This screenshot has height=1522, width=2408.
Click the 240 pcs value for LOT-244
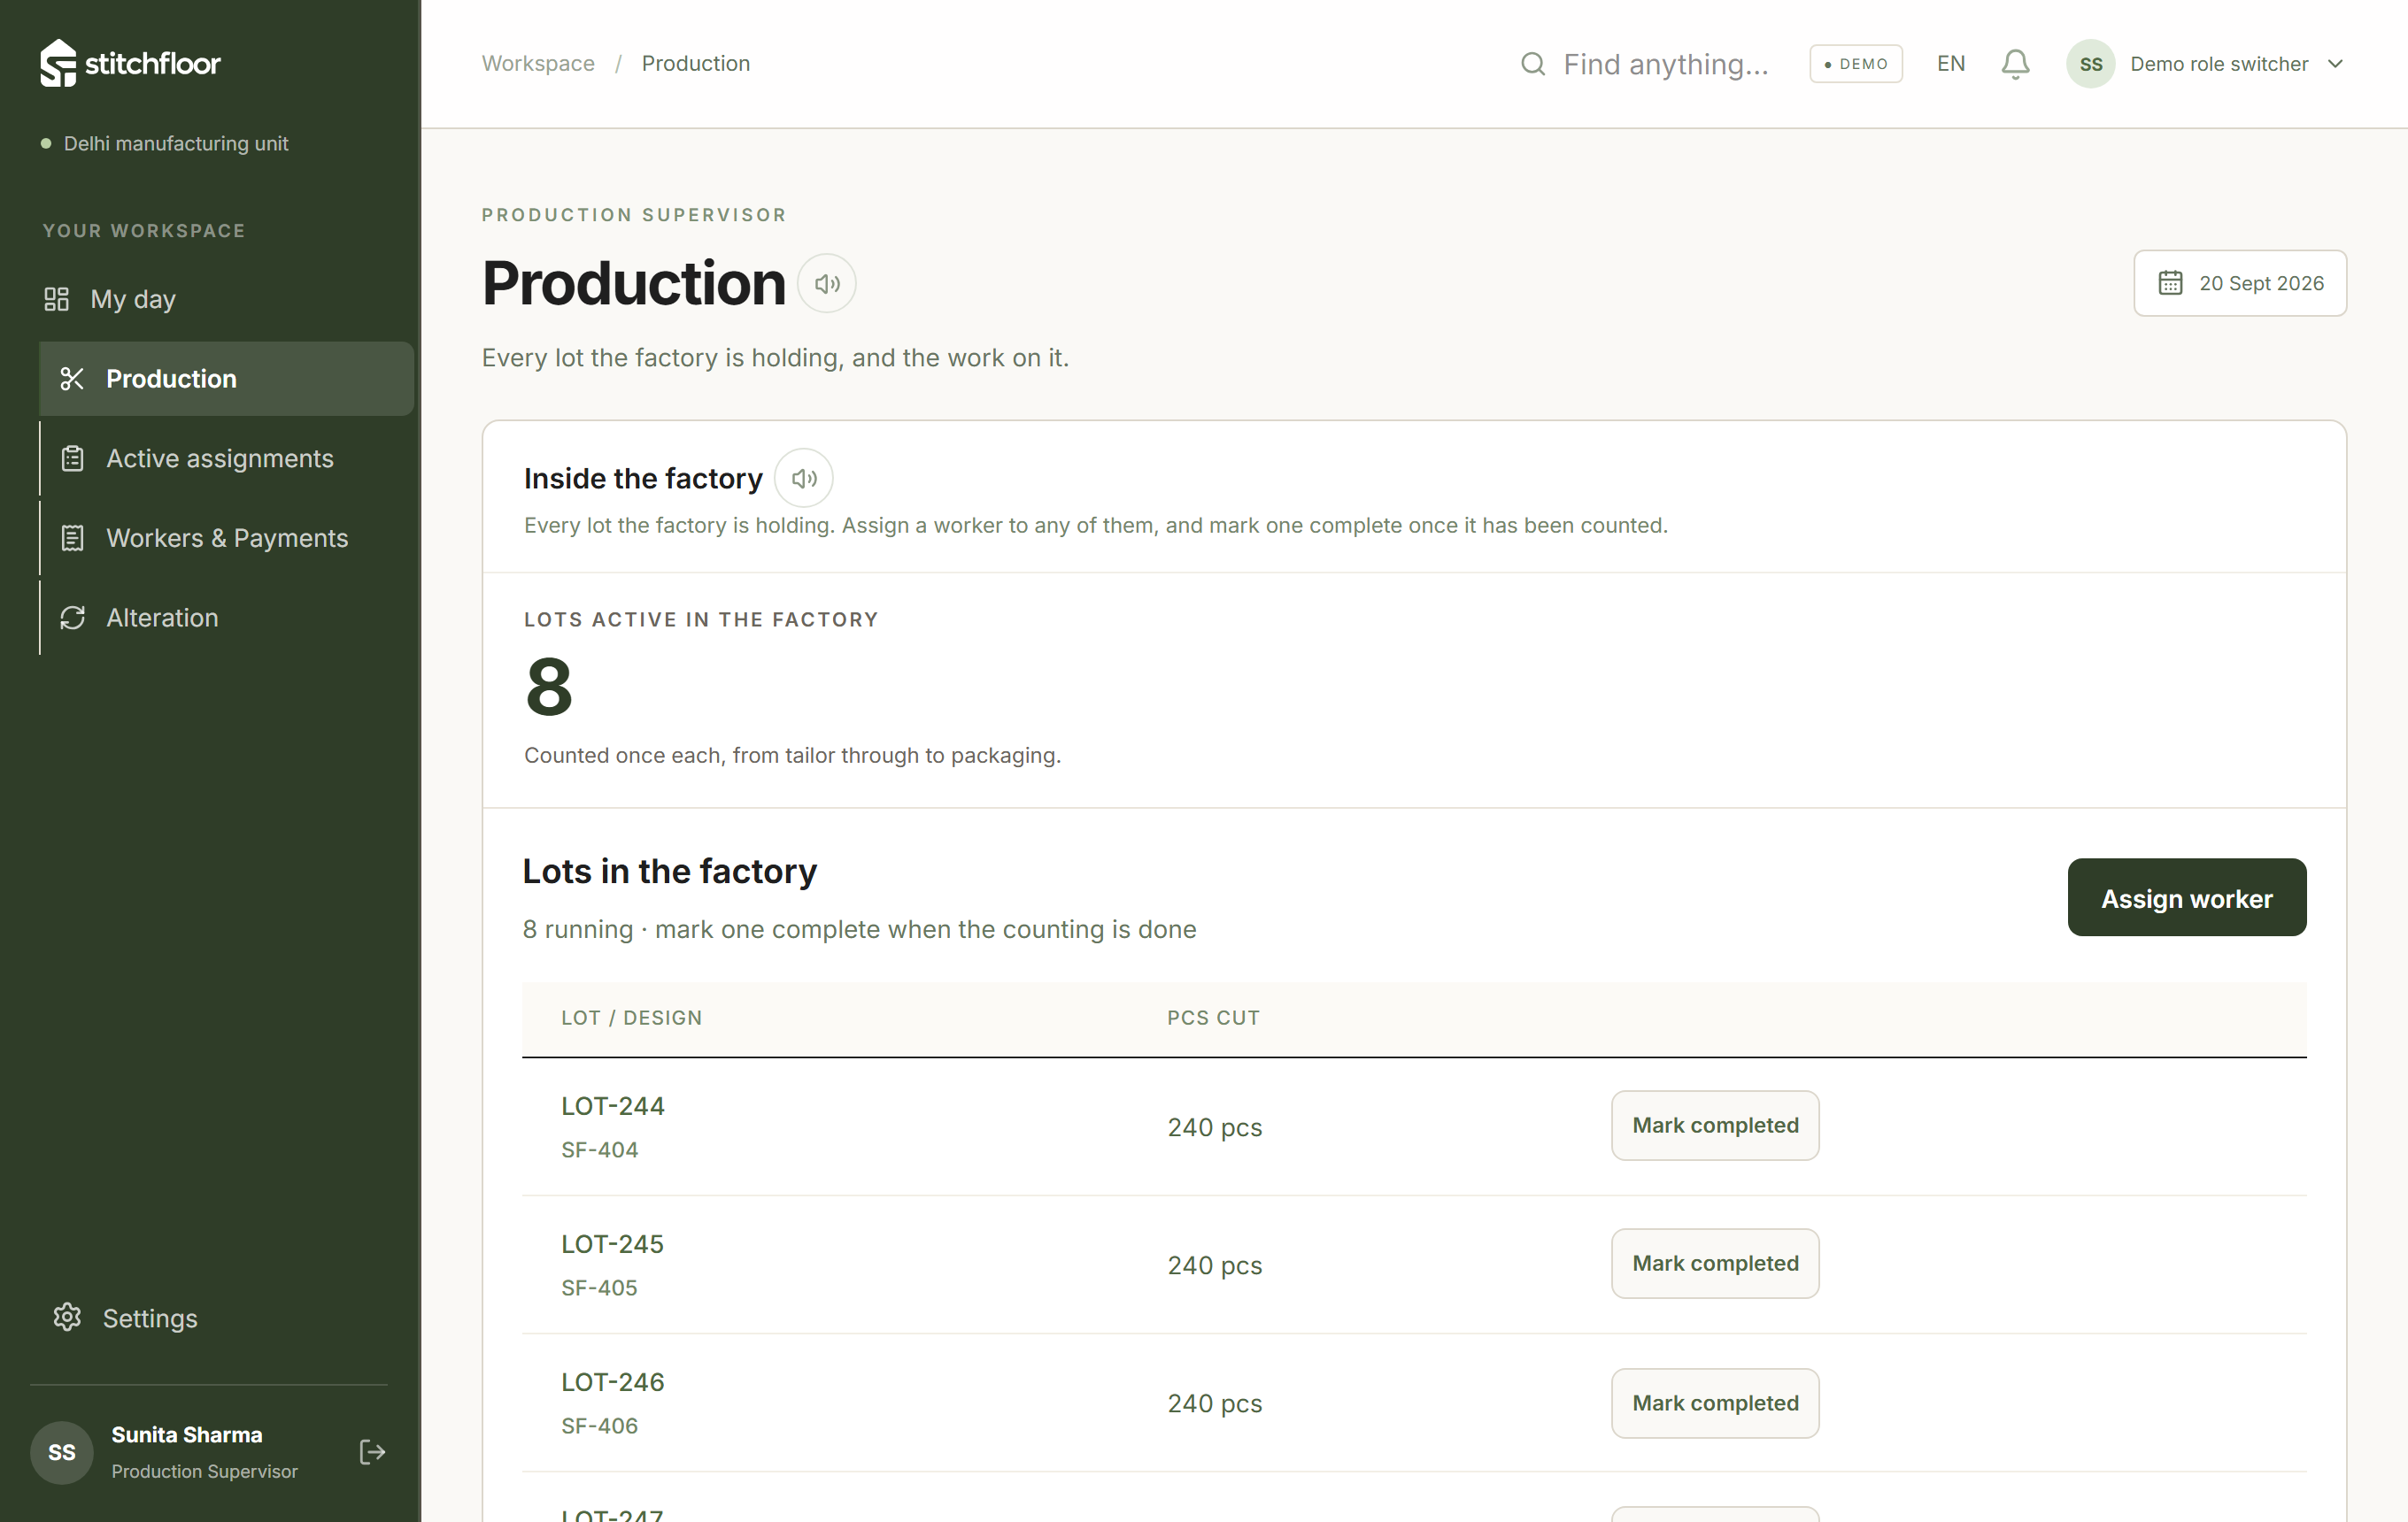coord(1215,1127)
